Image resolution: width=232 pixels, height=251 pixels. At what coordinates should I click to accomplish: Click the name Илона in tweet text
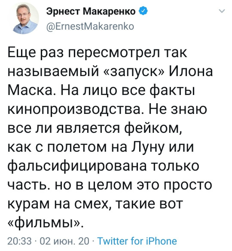[x=191, y=71]
